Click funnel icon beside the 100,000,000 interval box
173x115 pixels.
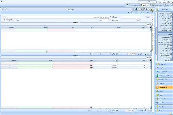(146, 54)
